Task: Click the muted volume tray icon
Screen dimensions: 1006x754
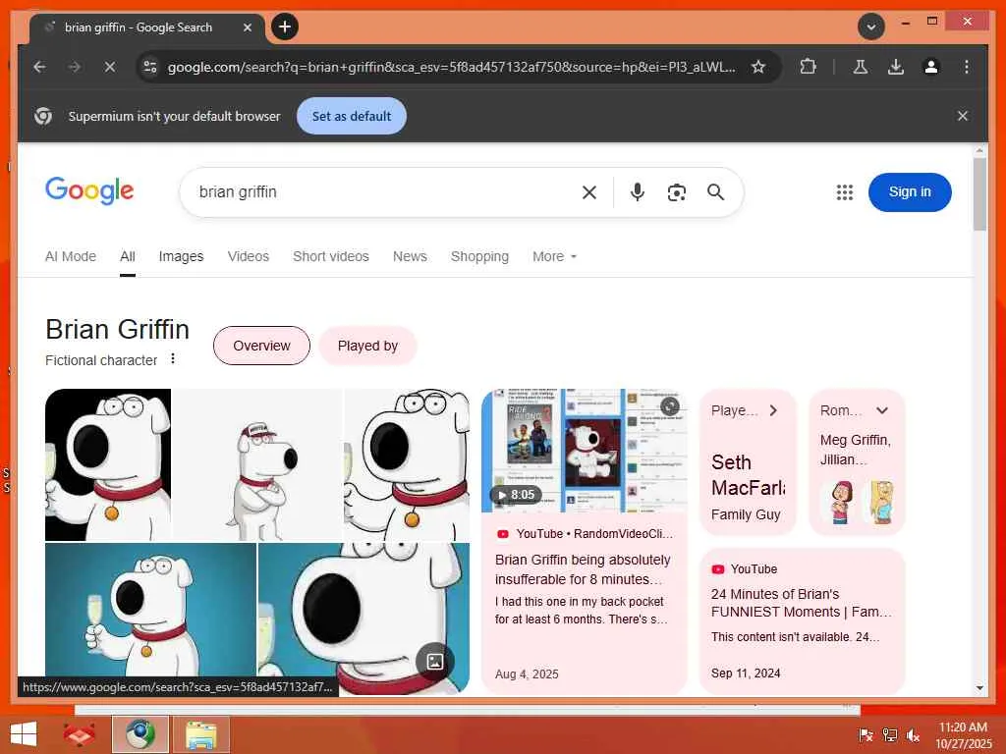Action: (x=913, y=734)
